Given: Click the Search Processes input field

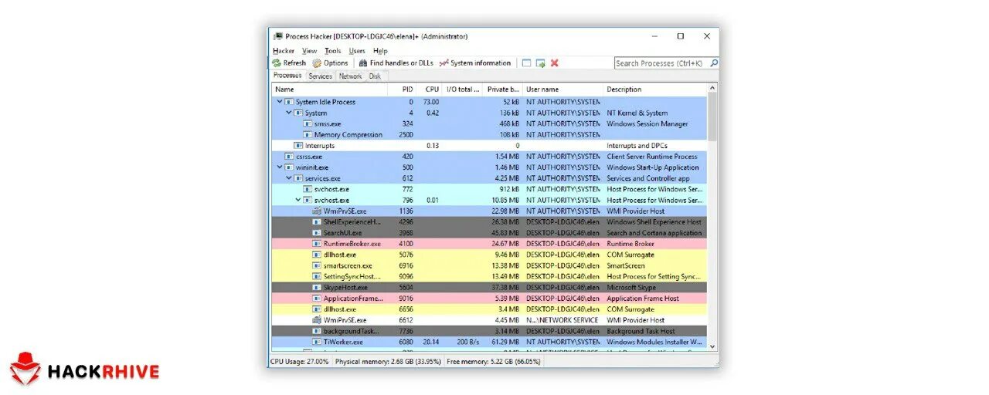Looking at the screenshot, I should pos(661,63).
